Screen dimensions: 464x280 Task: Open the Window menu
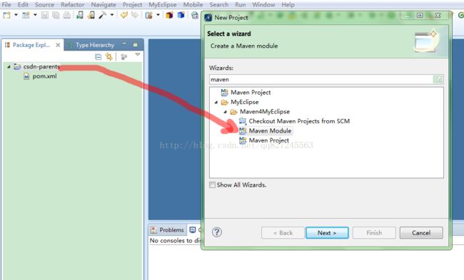pyautogui.click(x=263, y=5)
